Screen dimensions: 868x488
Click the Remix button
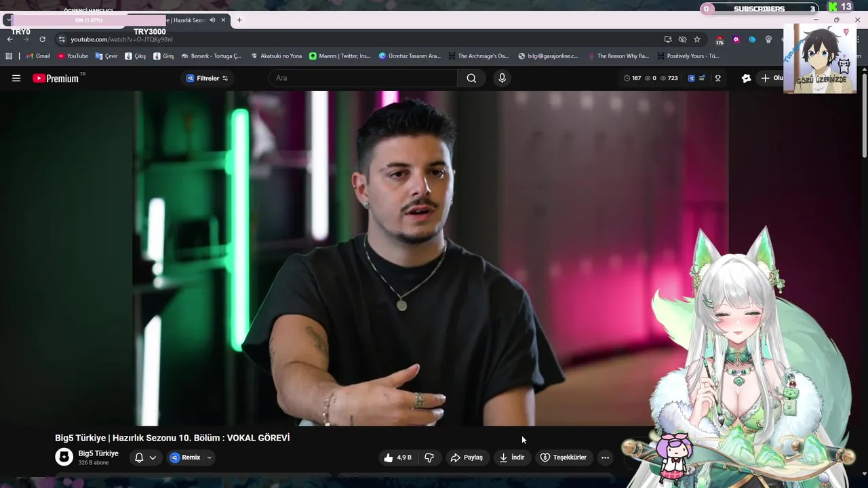click(x=185, y=457)
